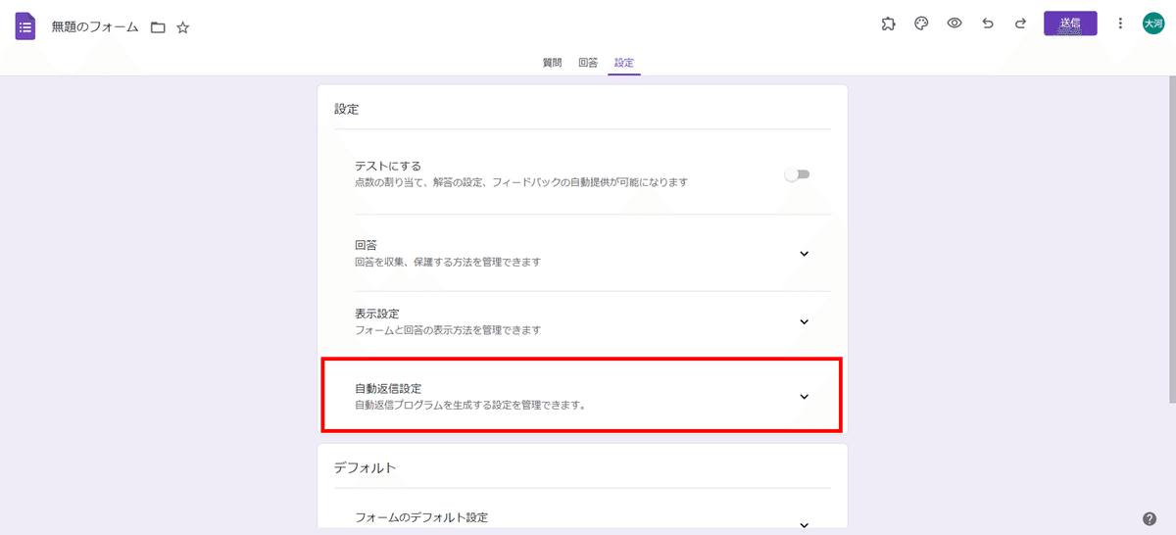Click the 送信 send button
1176x535 pixels.
(x=1070, y=24)
